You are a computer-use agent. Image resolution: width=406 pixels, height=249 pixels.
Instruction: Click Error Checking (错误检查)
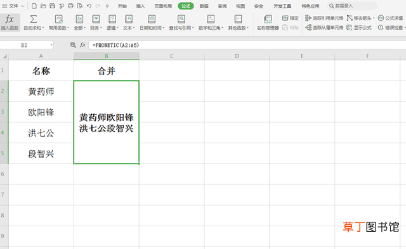[x=391, y=27]
